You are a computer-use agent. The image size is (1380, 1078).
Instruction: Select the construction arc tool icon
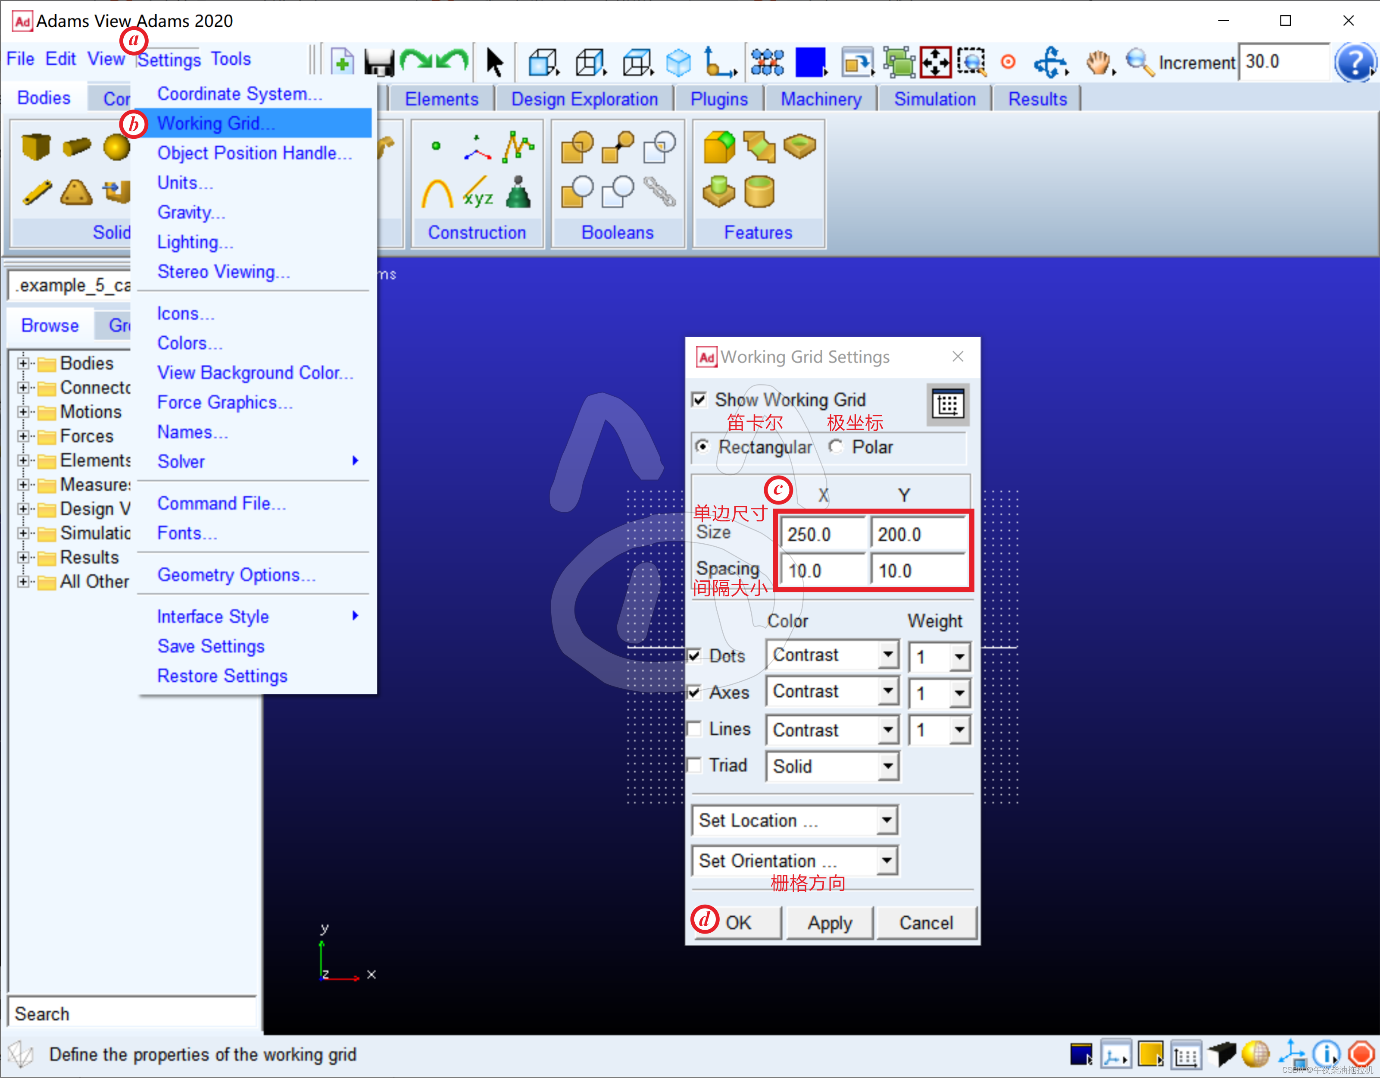tap(437, 194)
